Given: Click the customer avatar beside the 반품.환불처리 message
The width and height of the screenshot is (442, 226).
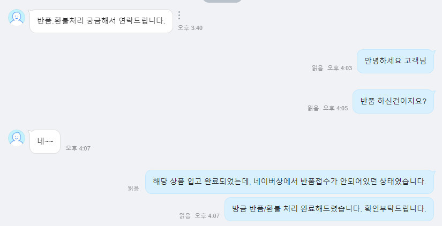Looking at the screenshot, I should (17, 18).
